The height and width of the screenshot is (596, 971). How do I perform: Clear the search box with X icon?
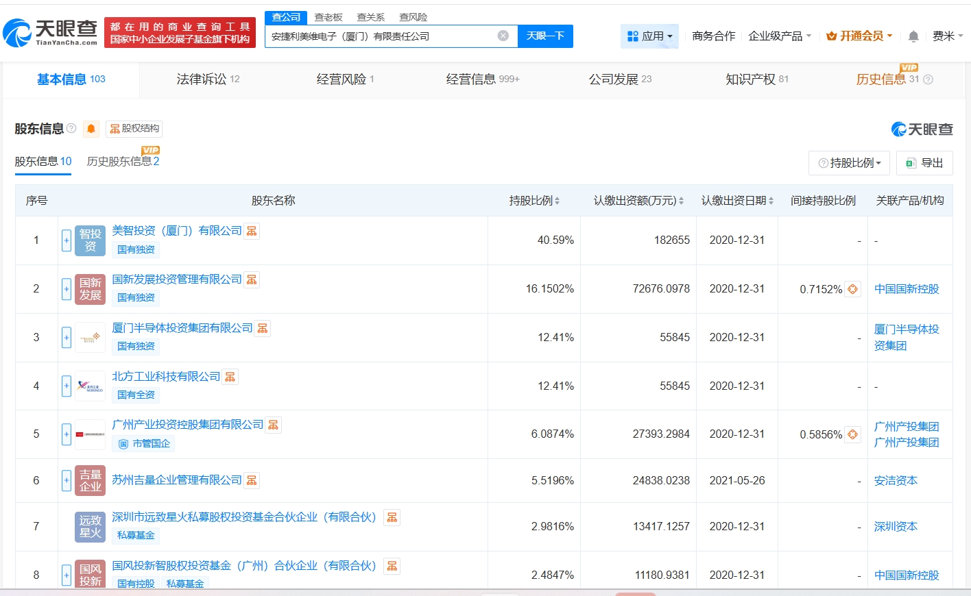coord(503,36)
